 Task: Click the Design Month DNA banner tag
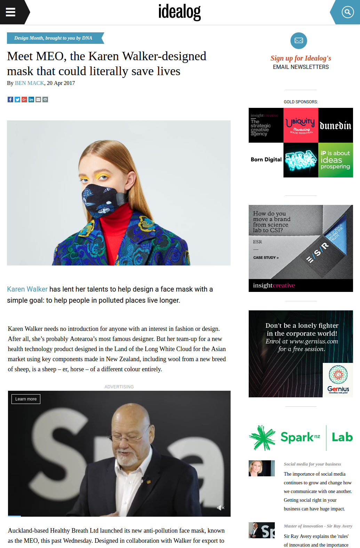(53, 38)
